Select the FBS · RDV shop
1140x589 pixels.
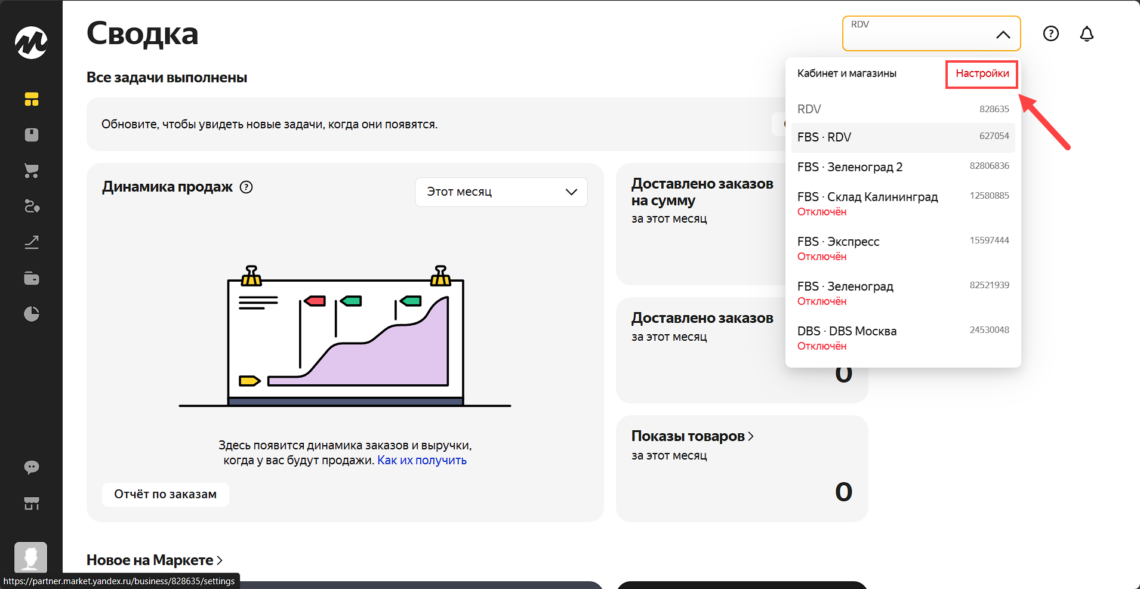pyautogui.click(x=903, y=137)
